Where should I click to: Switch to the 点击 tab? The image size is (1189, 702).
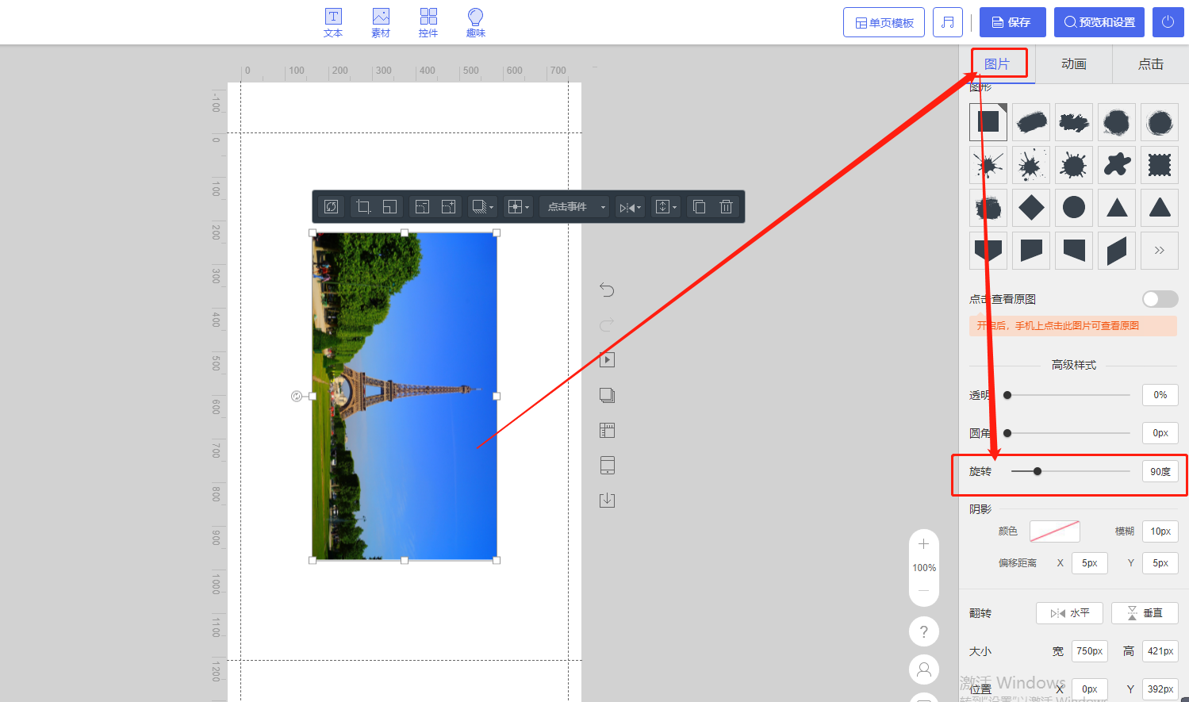tap(1151, 64)
